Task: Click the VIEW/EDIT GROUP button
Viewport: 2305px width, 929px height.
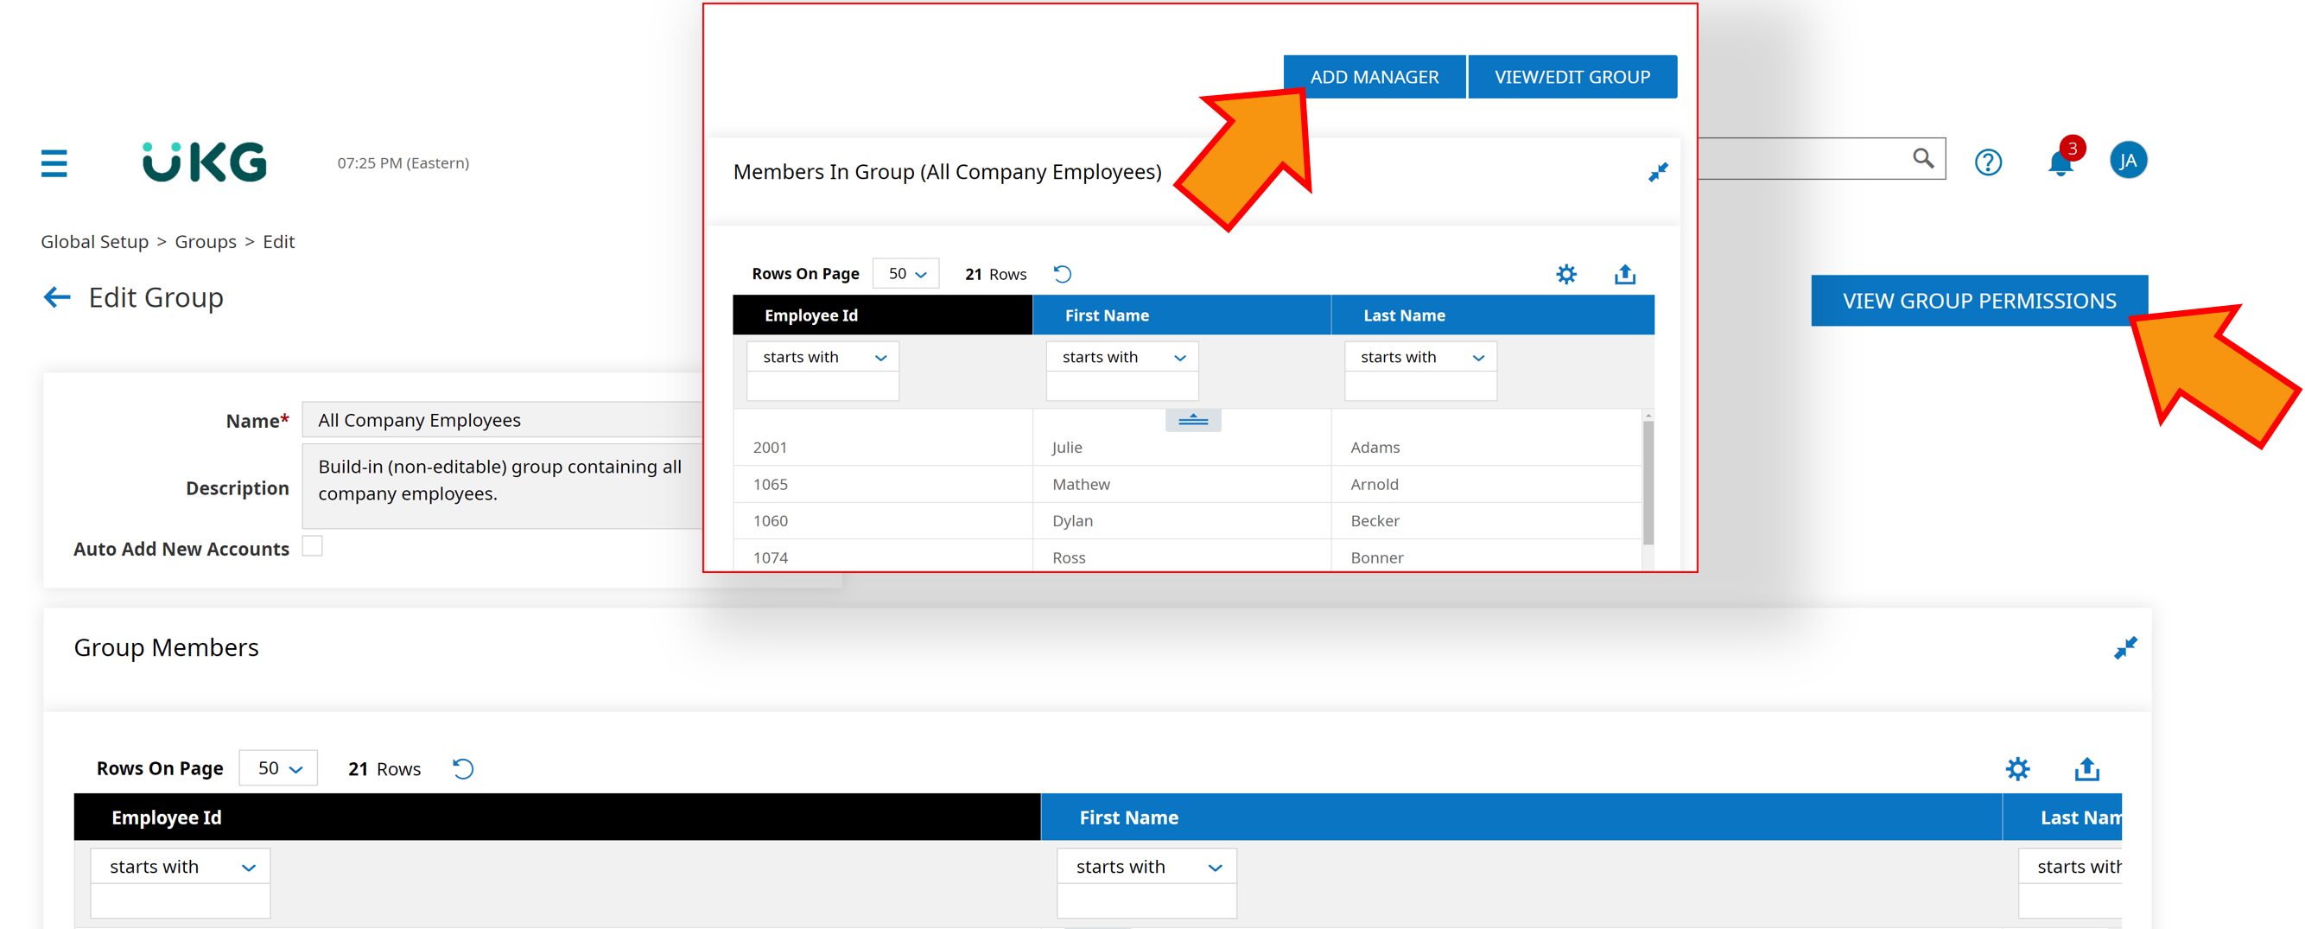Action: [1572, 77]
